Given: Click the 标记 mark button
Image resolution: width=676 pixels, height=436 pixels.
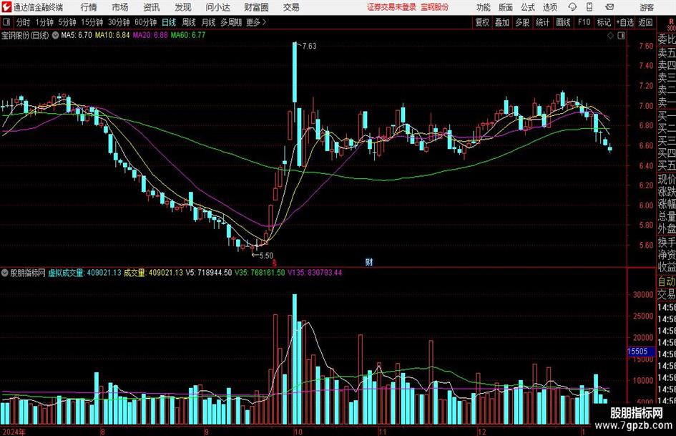Looking at the screenshot, I should pyautogui.click(x=604, y=22).
